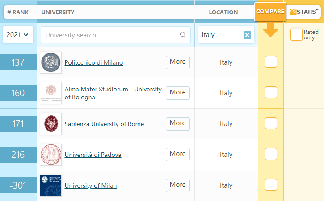This screenshot has height=201, width=324.
Task: Click More for Politecnico di Milano
Action: click(178, 62)
